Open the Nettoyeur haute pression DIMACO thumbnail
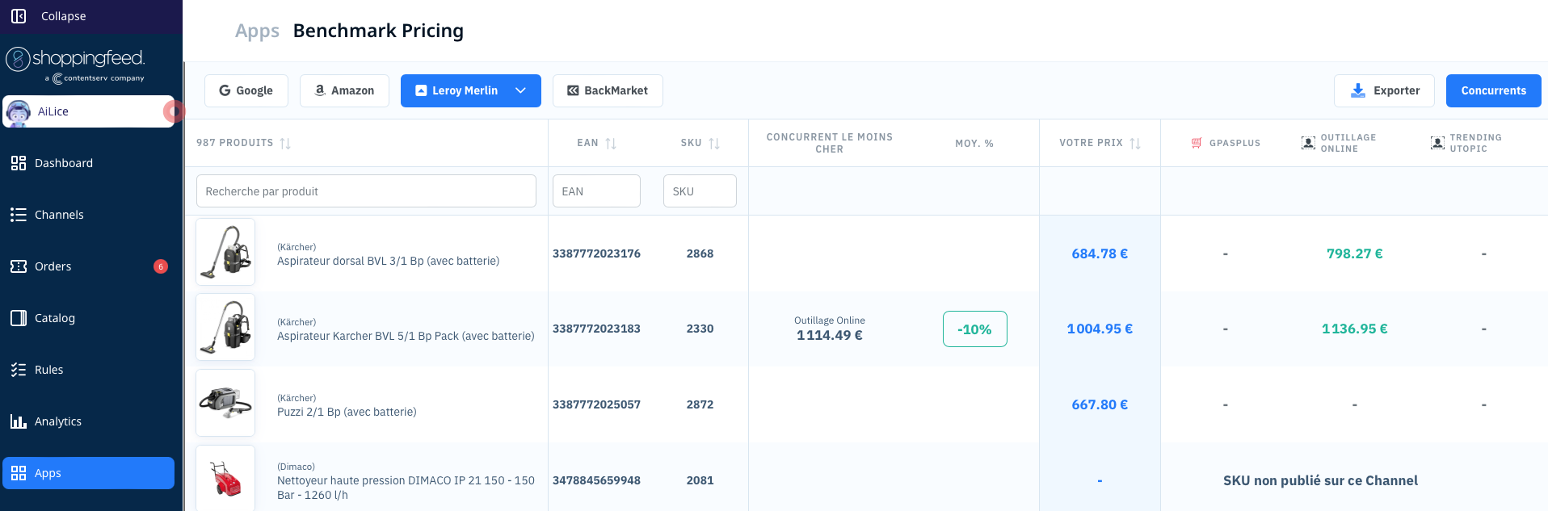This screenshot has width=1548, height=511. click(x=225, y=478)
